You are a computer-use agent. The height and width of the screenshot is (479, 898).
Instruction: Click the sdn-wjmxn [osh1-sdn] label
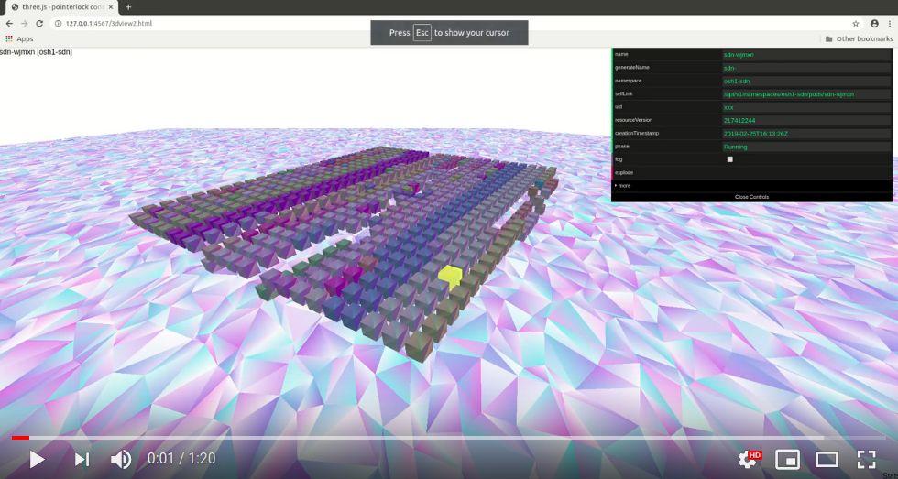pyautogui.click(x=36, y=52)
